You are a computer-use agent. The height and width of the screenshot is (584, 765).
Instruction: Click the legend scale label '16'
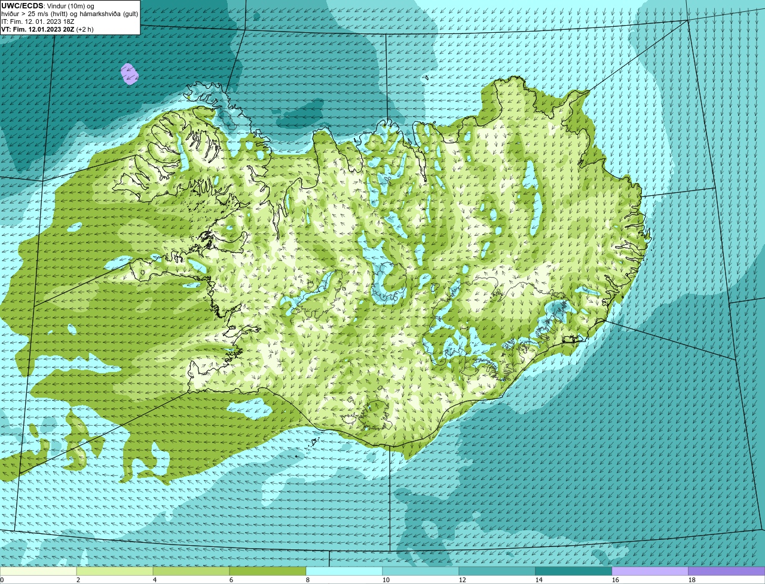(616, 580)
